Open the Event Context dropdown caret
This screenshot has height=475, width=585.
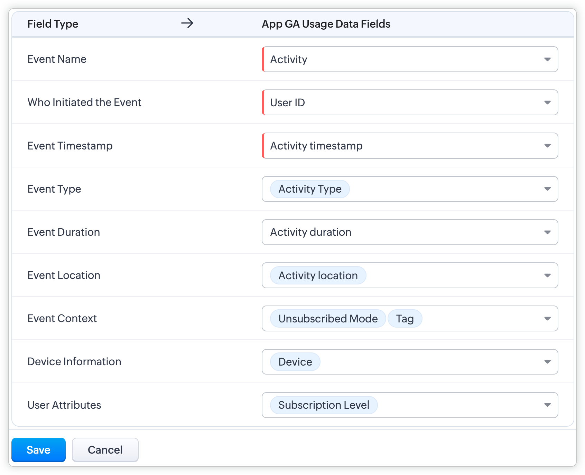[547, 319]
